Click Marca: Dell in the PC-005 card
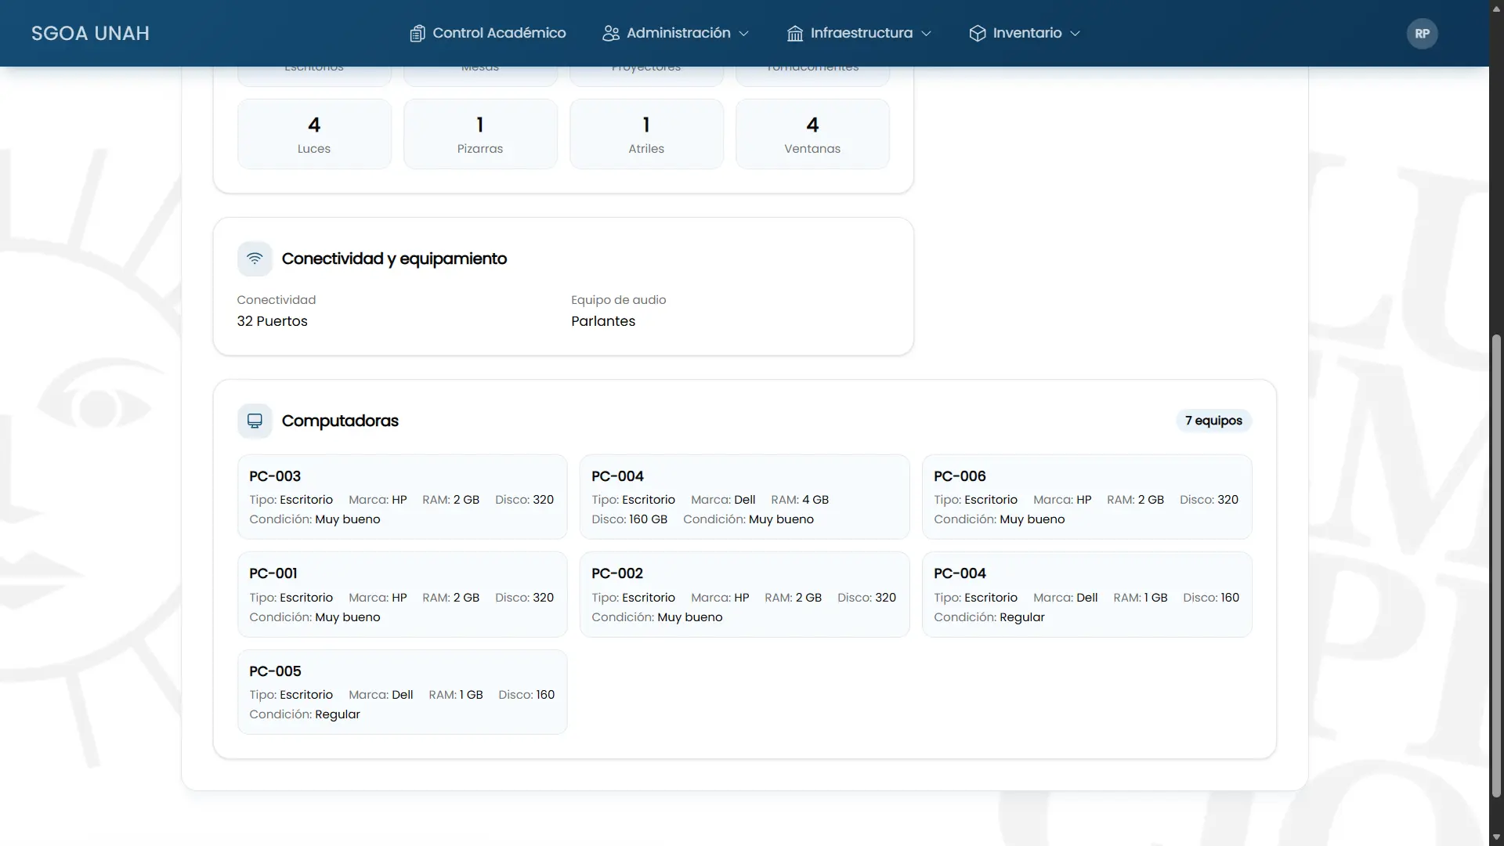1504x846 pixels. pos(381,695)
